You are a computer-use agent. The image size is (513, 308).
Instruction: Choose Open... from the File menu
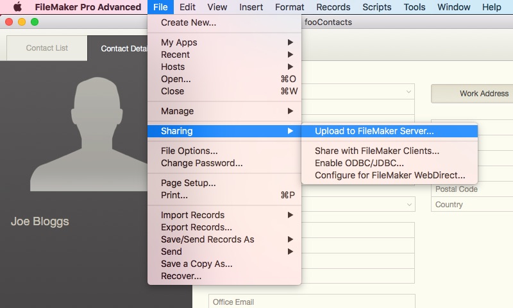coord(224,79)
